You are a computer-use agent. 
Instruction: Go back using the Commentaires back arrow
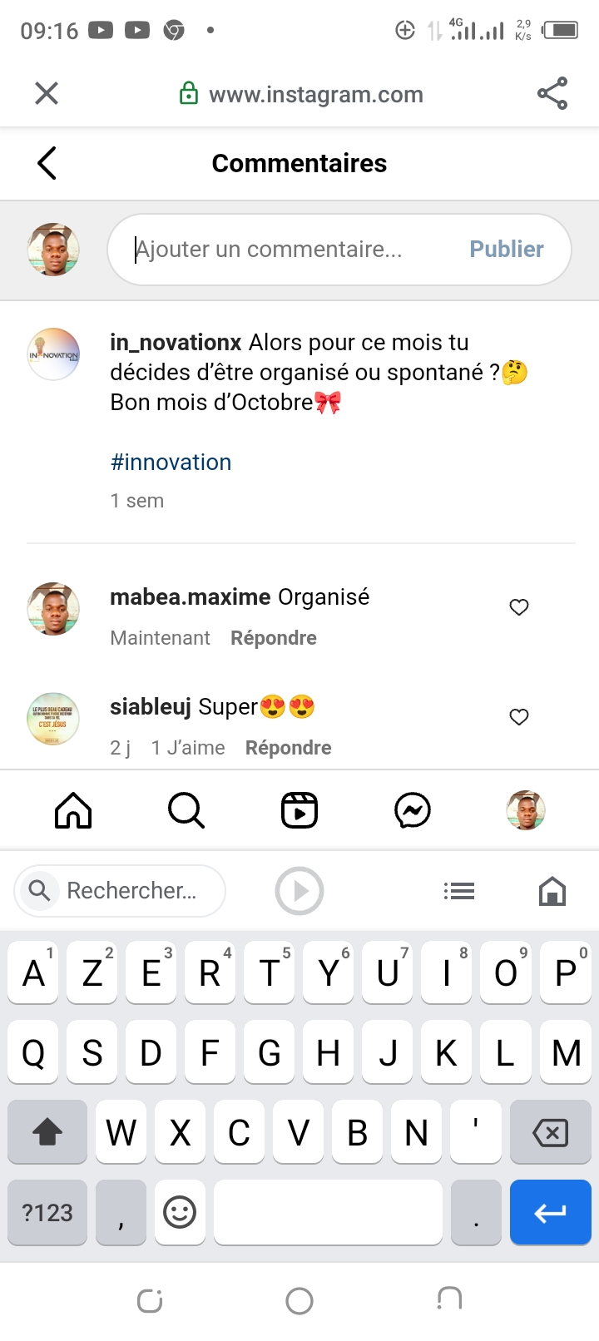(47, 163)
